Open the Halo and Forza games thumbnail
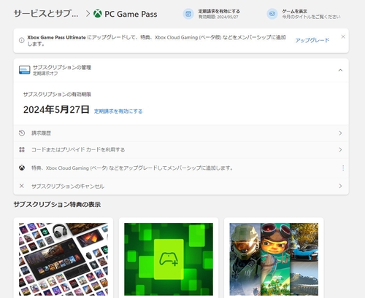The height and width of the screenshot is (298, 365). (274, 259)
